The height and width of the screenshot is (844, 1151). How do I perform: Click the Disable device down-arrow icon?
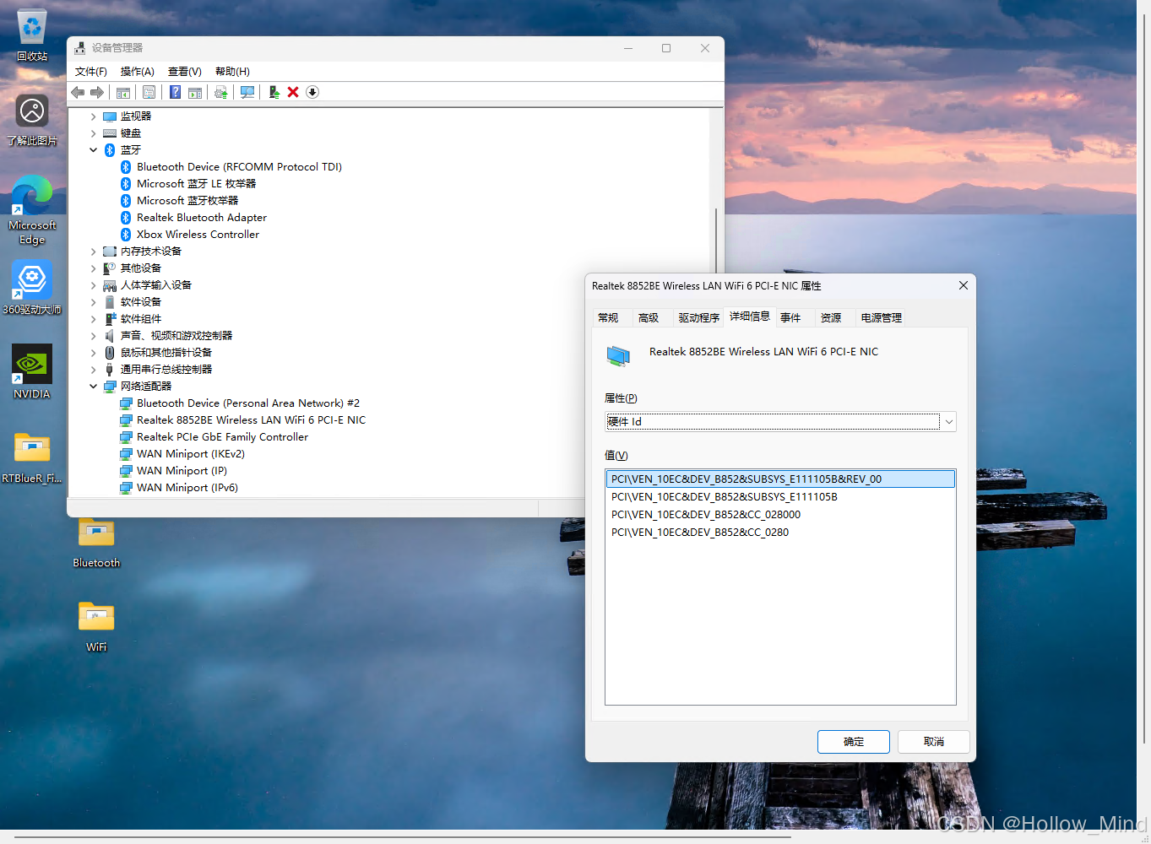coord(312,92)
